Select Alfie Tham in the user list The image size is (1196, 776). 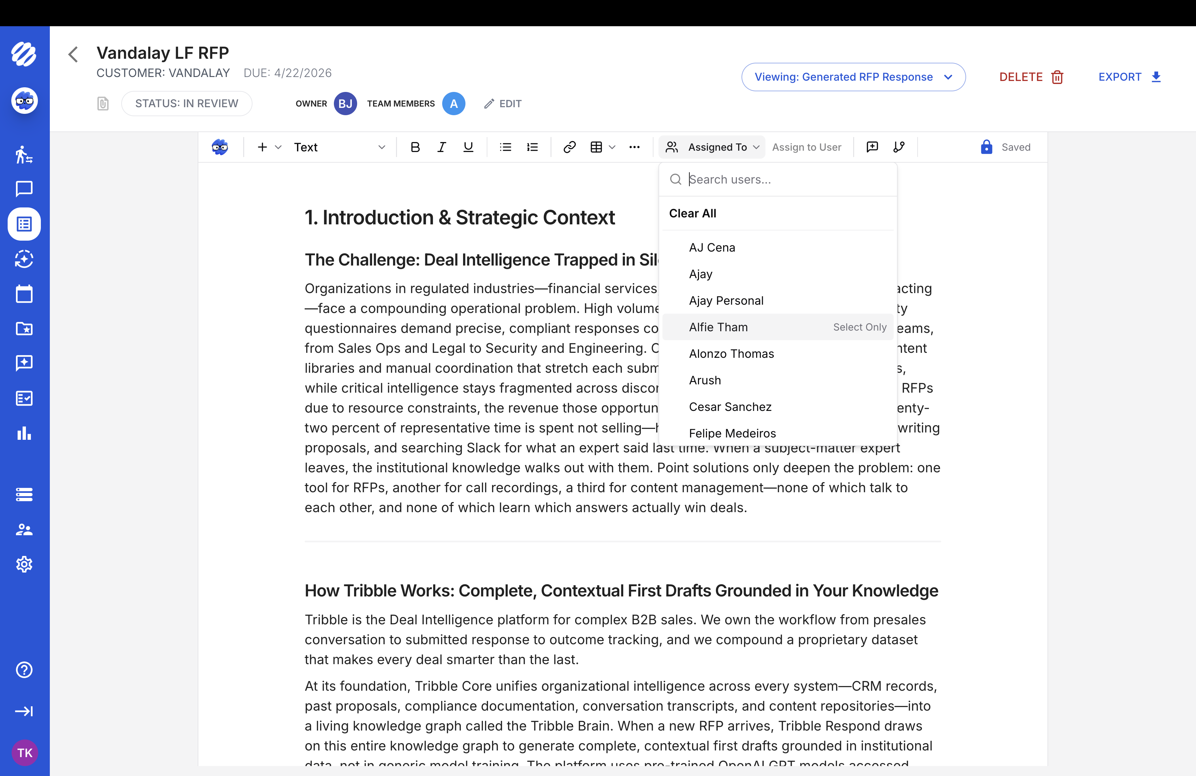click(x=778, y=327)
